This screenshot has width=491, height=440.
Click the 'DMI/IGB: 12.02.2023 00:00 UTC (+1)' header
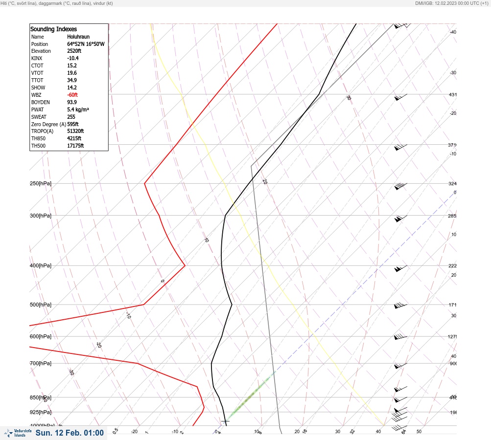451,3
